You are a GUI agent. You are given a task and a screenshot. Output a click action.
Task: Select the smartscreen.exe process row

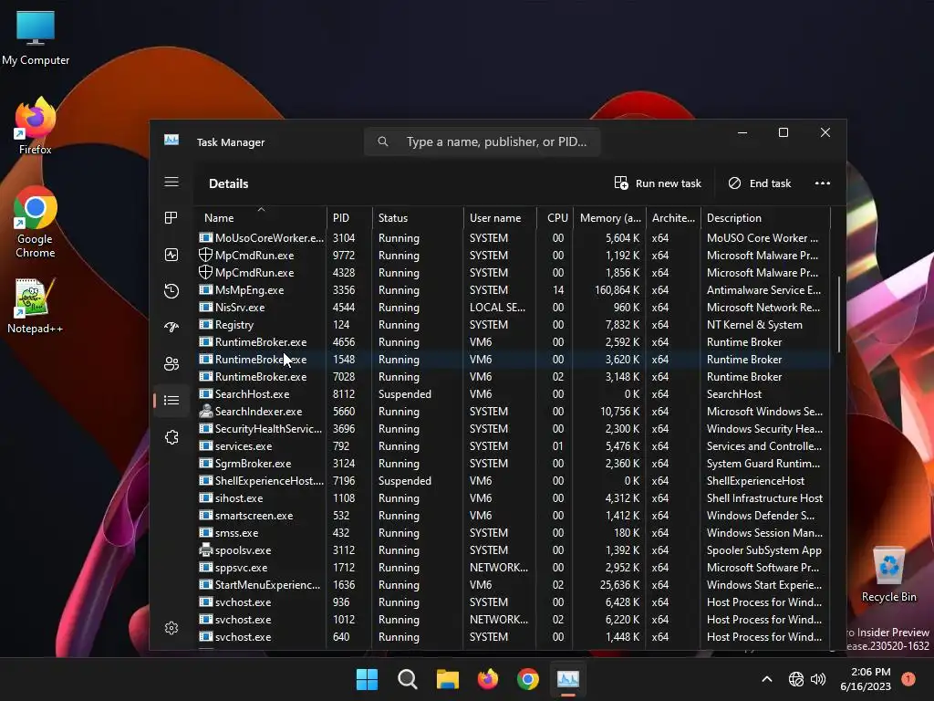(513, 516)
